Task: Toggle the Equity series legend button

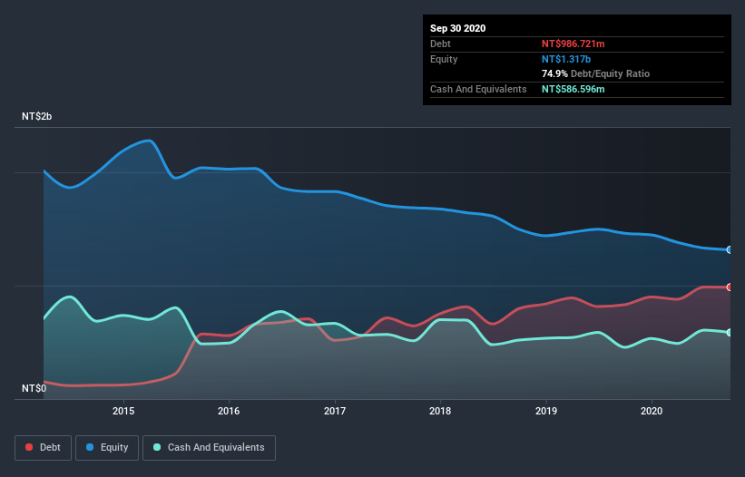Action: point(107,448)
